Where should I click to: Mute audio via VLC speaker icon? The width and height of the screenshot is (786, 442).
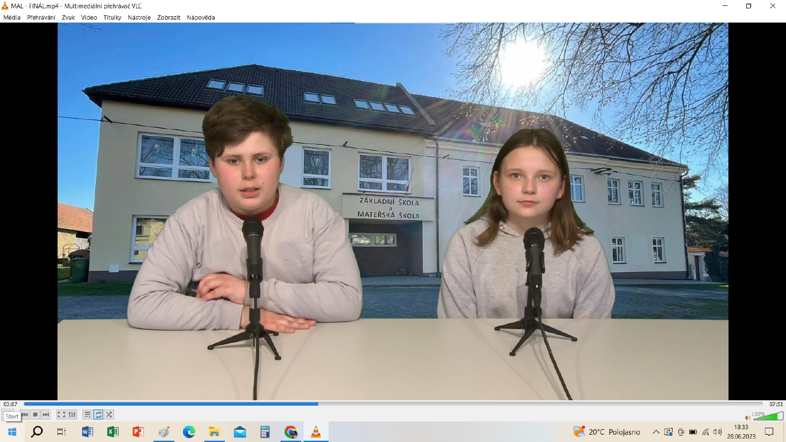pos(748,418)
